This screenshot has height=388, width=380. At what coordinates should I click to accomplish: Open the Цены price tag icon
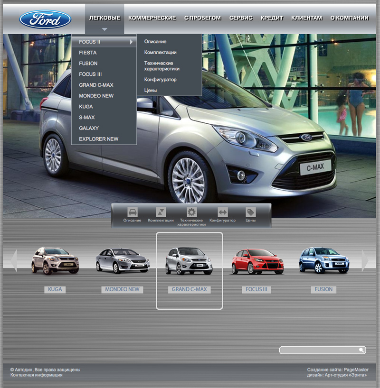251,212
